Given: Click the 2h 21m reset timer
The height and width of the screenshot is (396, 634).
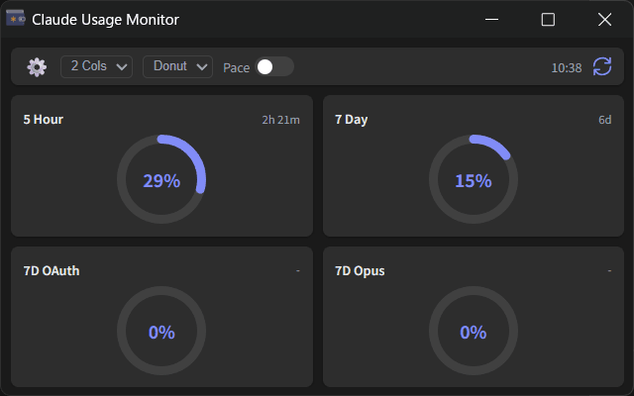Looking at the screenshot, I should (280, 120).
